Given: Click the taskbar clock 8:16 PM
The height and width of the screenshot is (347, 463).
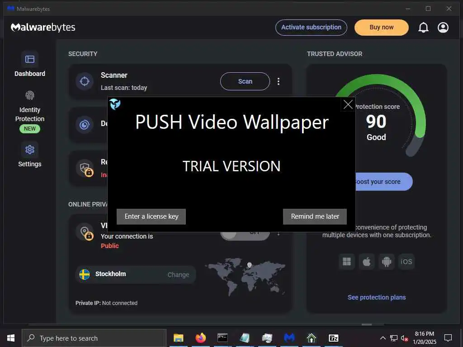Looking at the screenshot, I should (x=424, y=334).
